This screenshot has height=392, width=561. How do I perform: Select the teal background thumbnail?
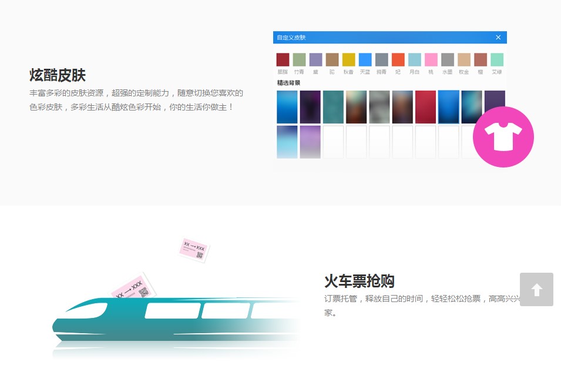[x=333, y=107]
